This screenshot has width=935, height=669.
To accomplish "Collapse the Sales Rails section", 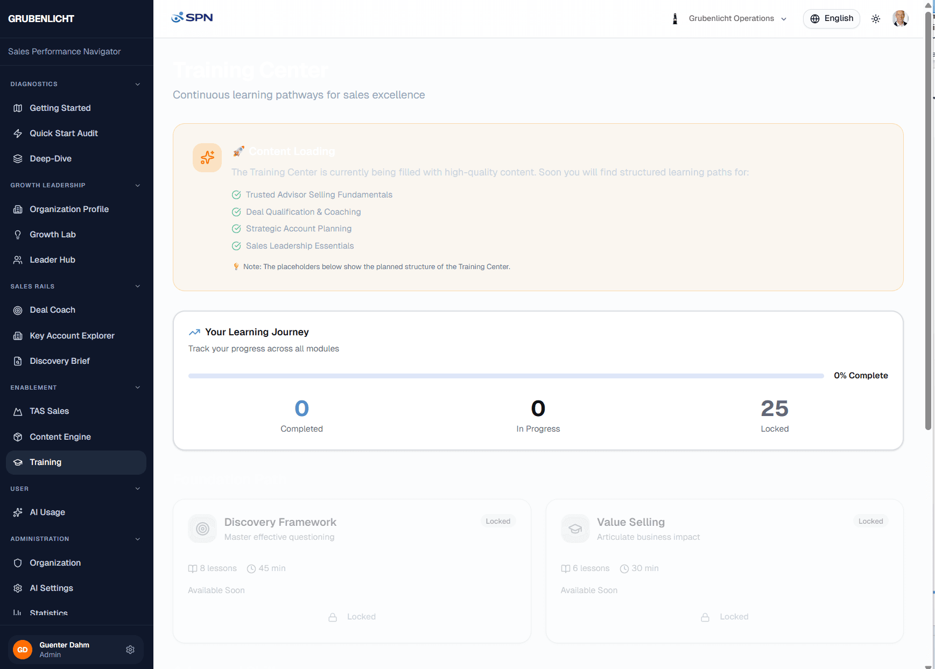I will pyautogui.click(x=138, y=286).
